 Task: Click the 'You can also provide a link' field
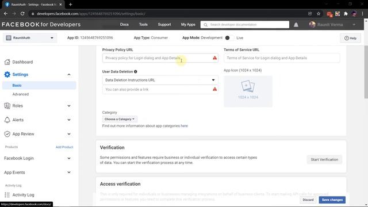tap(160, 90)
